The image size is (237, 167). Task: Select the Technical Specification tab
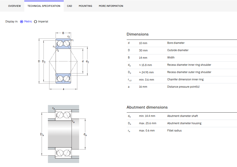(x=44, y=6)
